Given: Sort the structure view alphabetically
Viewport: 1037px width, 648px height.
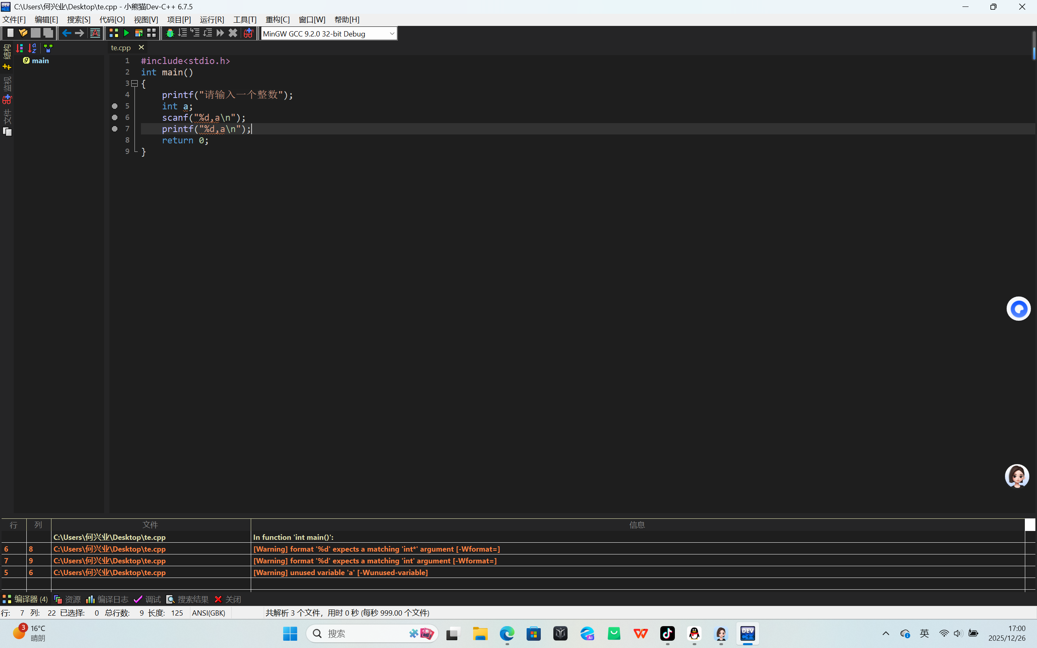Looking at the screenshot, I should point(32,49).
